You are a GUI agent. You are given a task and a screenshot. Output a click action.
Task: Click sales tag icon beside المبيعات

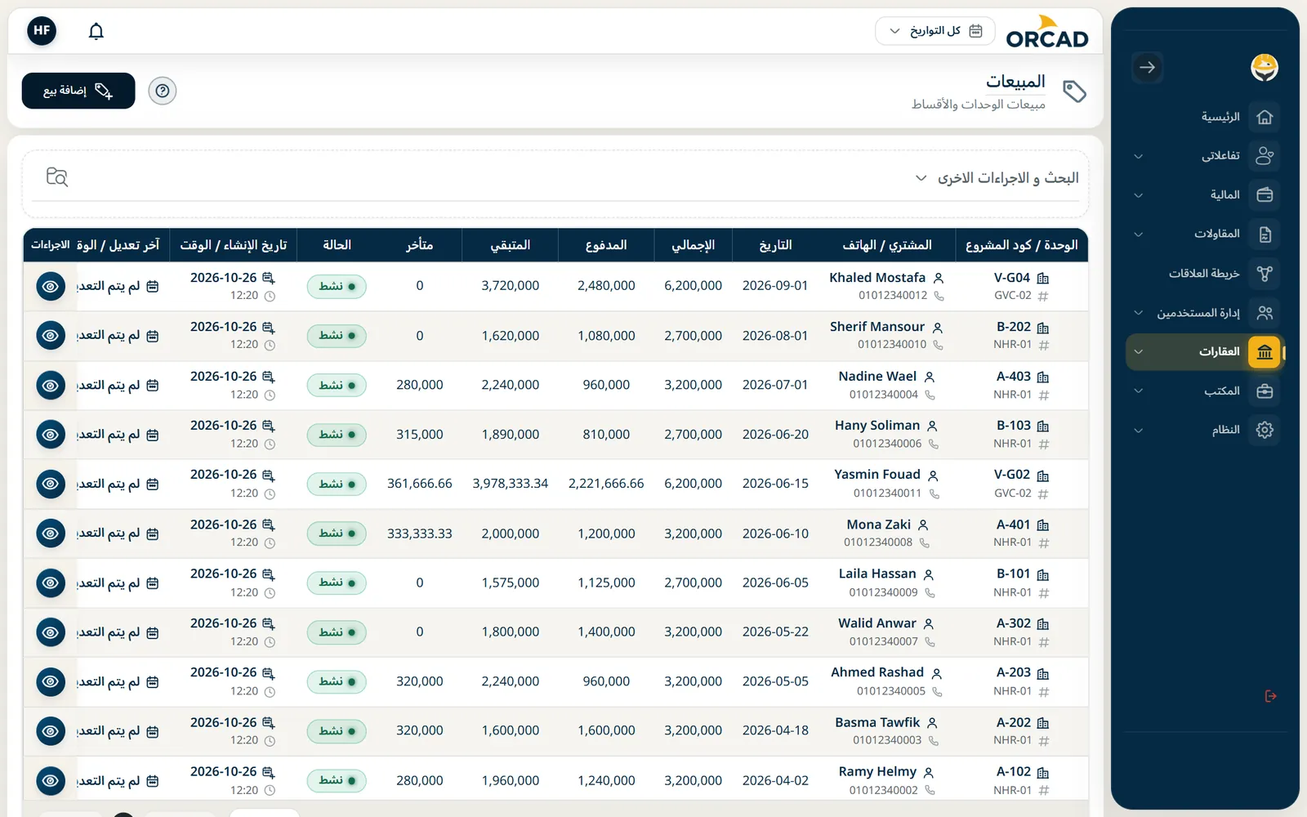[x=1074, y=91]
